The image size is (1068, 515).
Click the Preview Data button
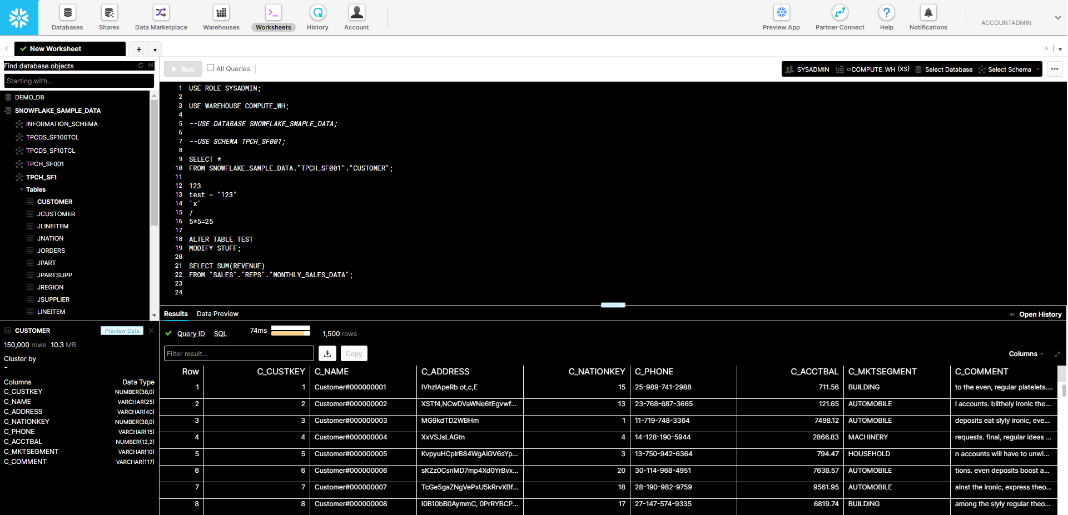point(122,331)
